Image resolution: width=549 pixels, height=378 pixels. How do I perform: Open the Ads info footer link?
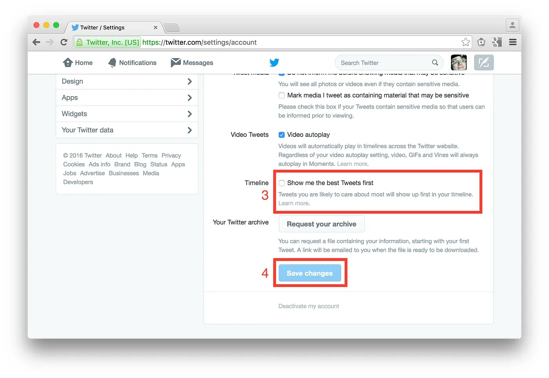[x=100, y=165]
